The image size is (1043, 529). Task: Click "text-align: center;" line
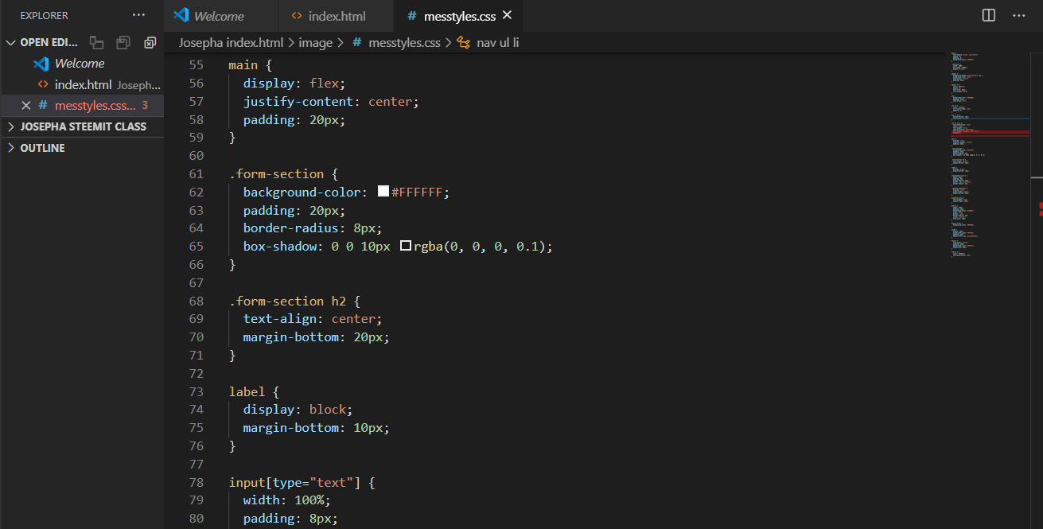313,319
